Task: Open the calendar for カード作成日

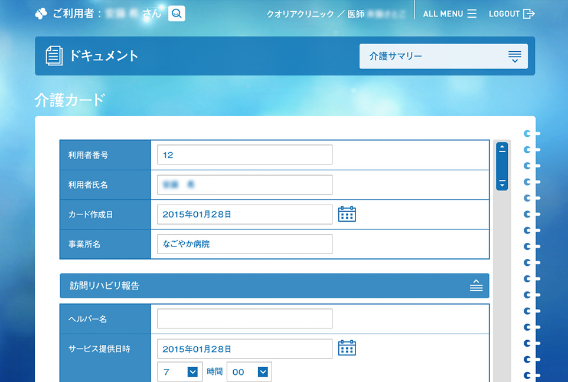Action: [x=347, y=214]
